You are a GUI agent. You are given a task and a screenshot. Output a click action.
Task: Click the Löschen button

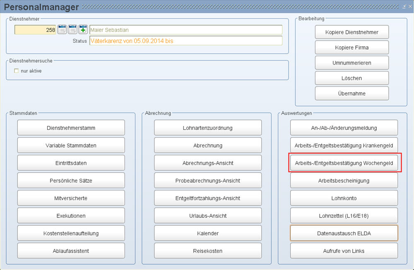pyautogui.click(x=351, y=78)
